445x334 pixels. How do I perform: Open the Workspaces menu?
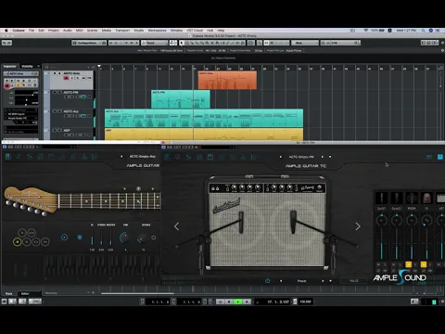click(157, 31)
